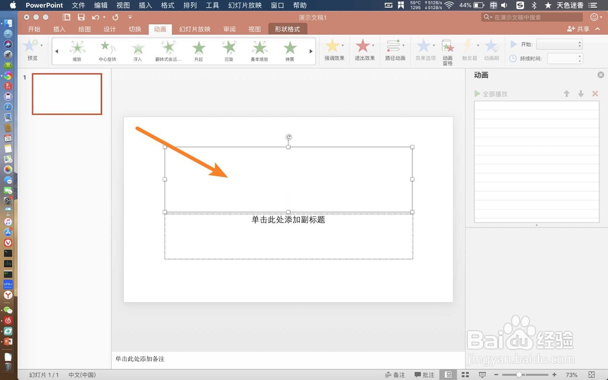Apply the 浮入 (Float In) animation
The width and height of the screenshot is (608, 380).
click(138, 49)
